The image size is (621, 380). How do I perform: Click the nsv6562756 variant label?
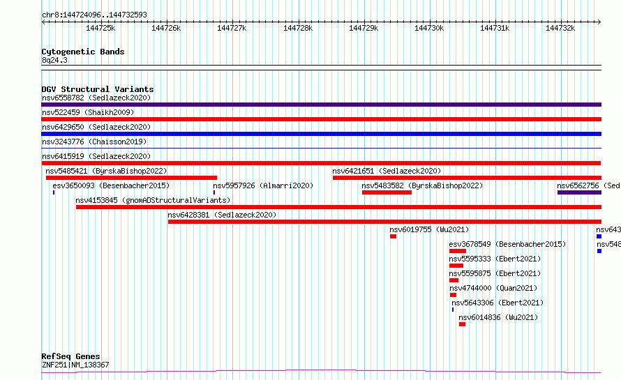click(588, 185)
